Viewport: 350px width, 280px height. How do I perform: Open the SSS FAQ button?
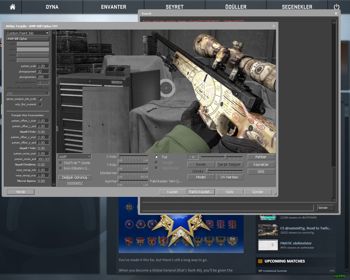pos(261,172)
